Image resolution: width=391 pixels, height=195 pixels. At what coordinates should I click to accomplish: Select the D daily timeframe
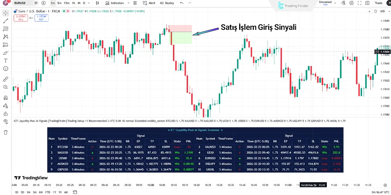(x=84, y=3)
